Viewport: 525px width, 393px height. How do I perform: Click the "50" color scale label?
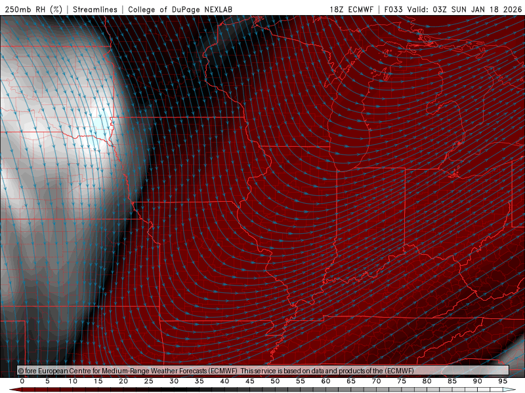(275, 381)
